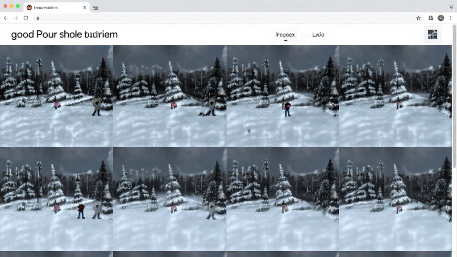Open the icon right of the bookmark star
Image resolution: width=457 pixels, height=257 pixels.
[x=431, y=18]
